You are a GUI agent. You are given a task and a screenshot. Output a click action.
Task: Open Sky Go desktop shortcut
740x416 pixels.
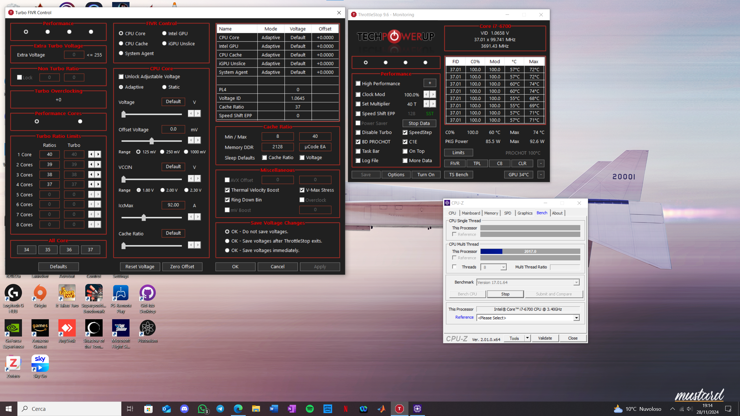40,367
